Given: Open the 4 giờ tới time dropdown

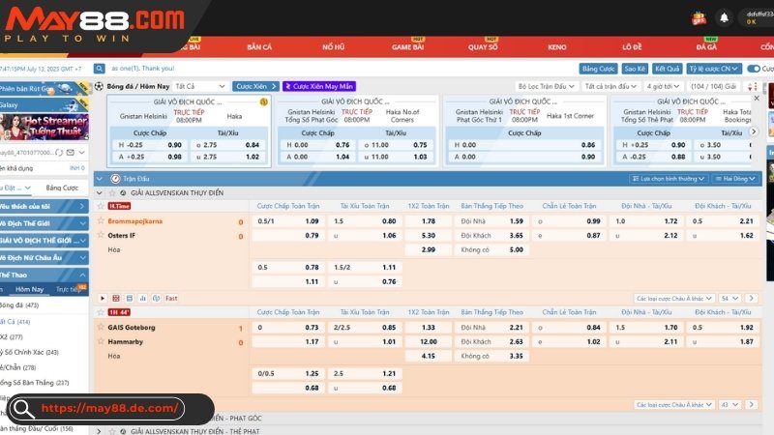Looking at the screenshot, I should pos(663,86).
